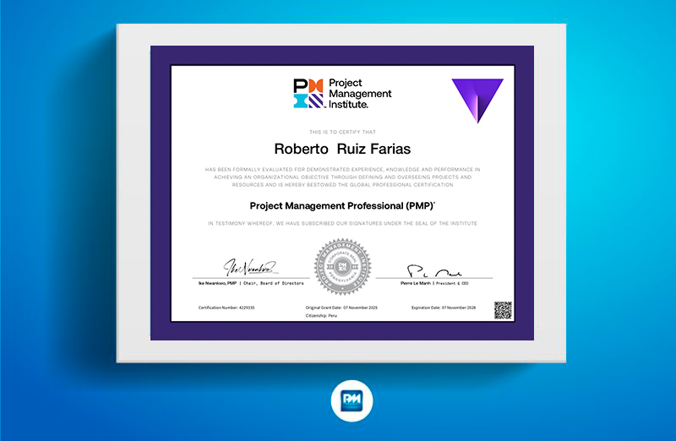Click the line starting 'IN TESTIMONY WHEREOF'

[x=342, y=223]
